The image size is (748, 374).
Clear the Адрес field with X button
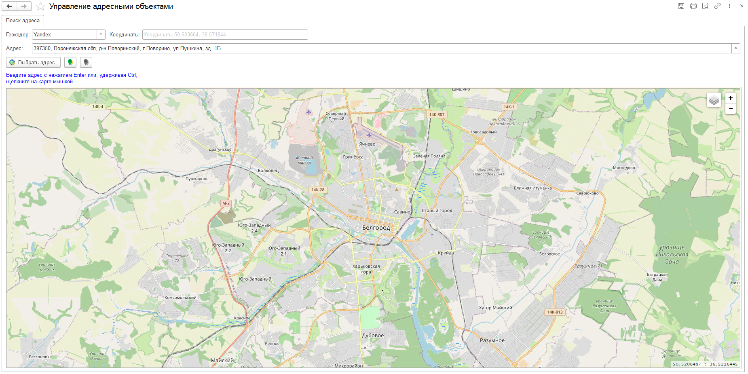coord(735,49)
